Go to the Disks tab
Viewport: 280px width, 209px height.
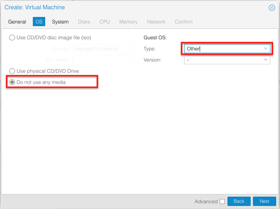coord(84,22)
